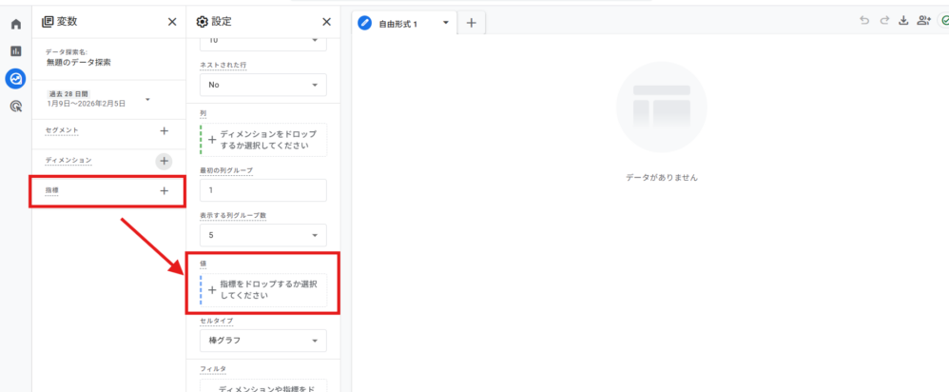Download the exploration data
This screenshot has height=392, width=949.
tap(903, 21)
